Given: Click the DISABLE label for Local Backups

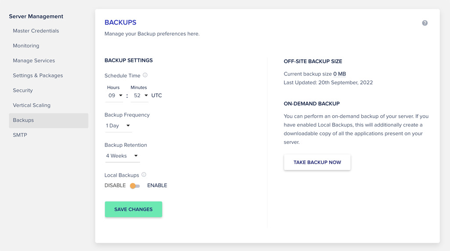Looking at the screenshot, I should coord(115,186).
